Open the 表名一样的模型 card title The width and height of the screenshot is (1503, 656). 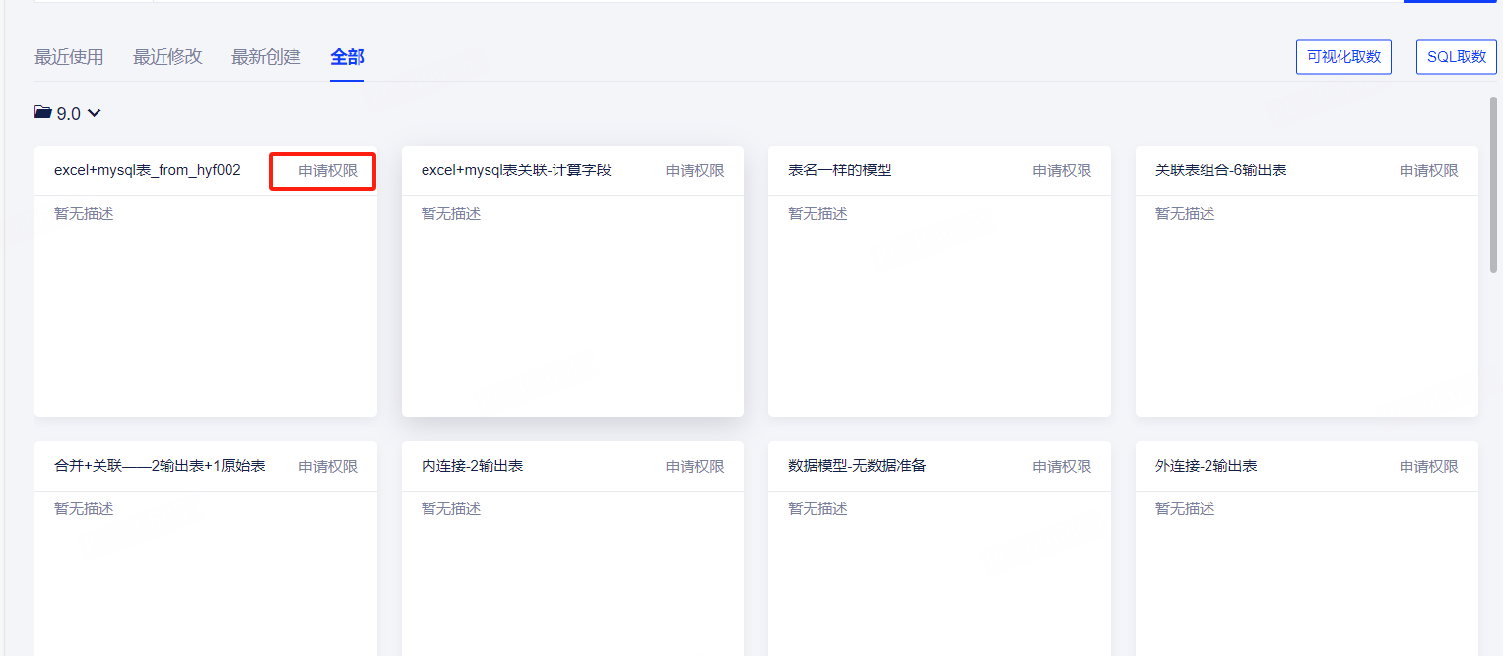tap(839, 170)
